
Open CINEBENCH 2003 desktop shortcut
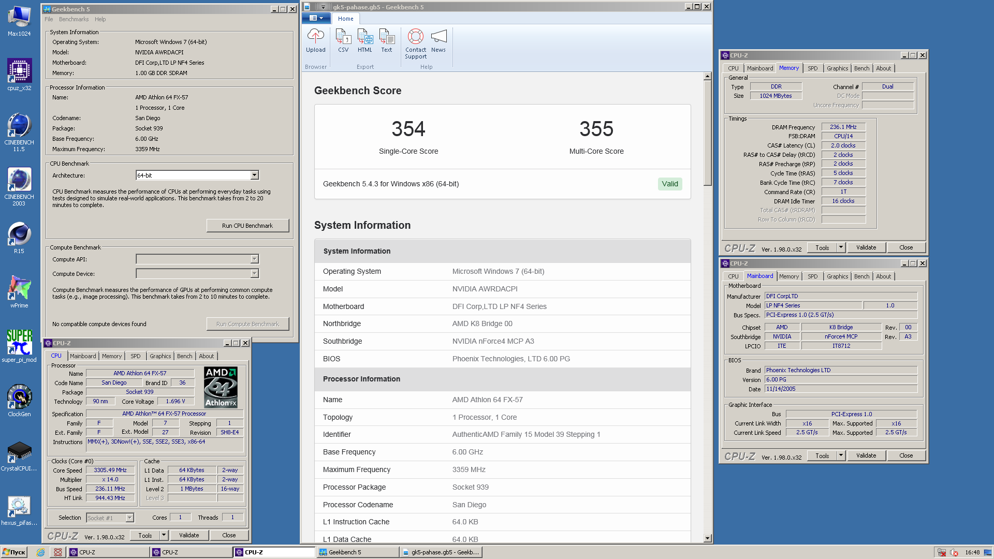[x=19, y=186]
